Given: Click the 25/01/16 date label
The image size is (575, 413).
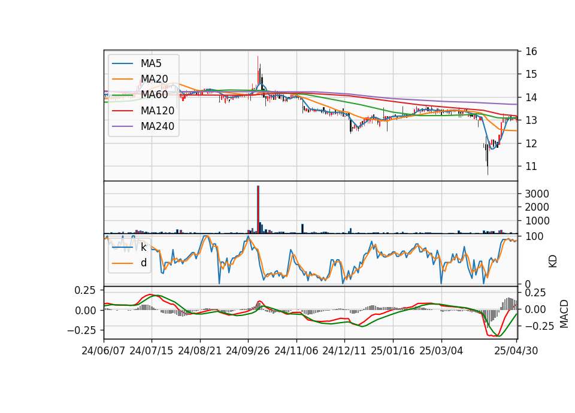Looking at the screenshot, I should [x=393, y=351].
